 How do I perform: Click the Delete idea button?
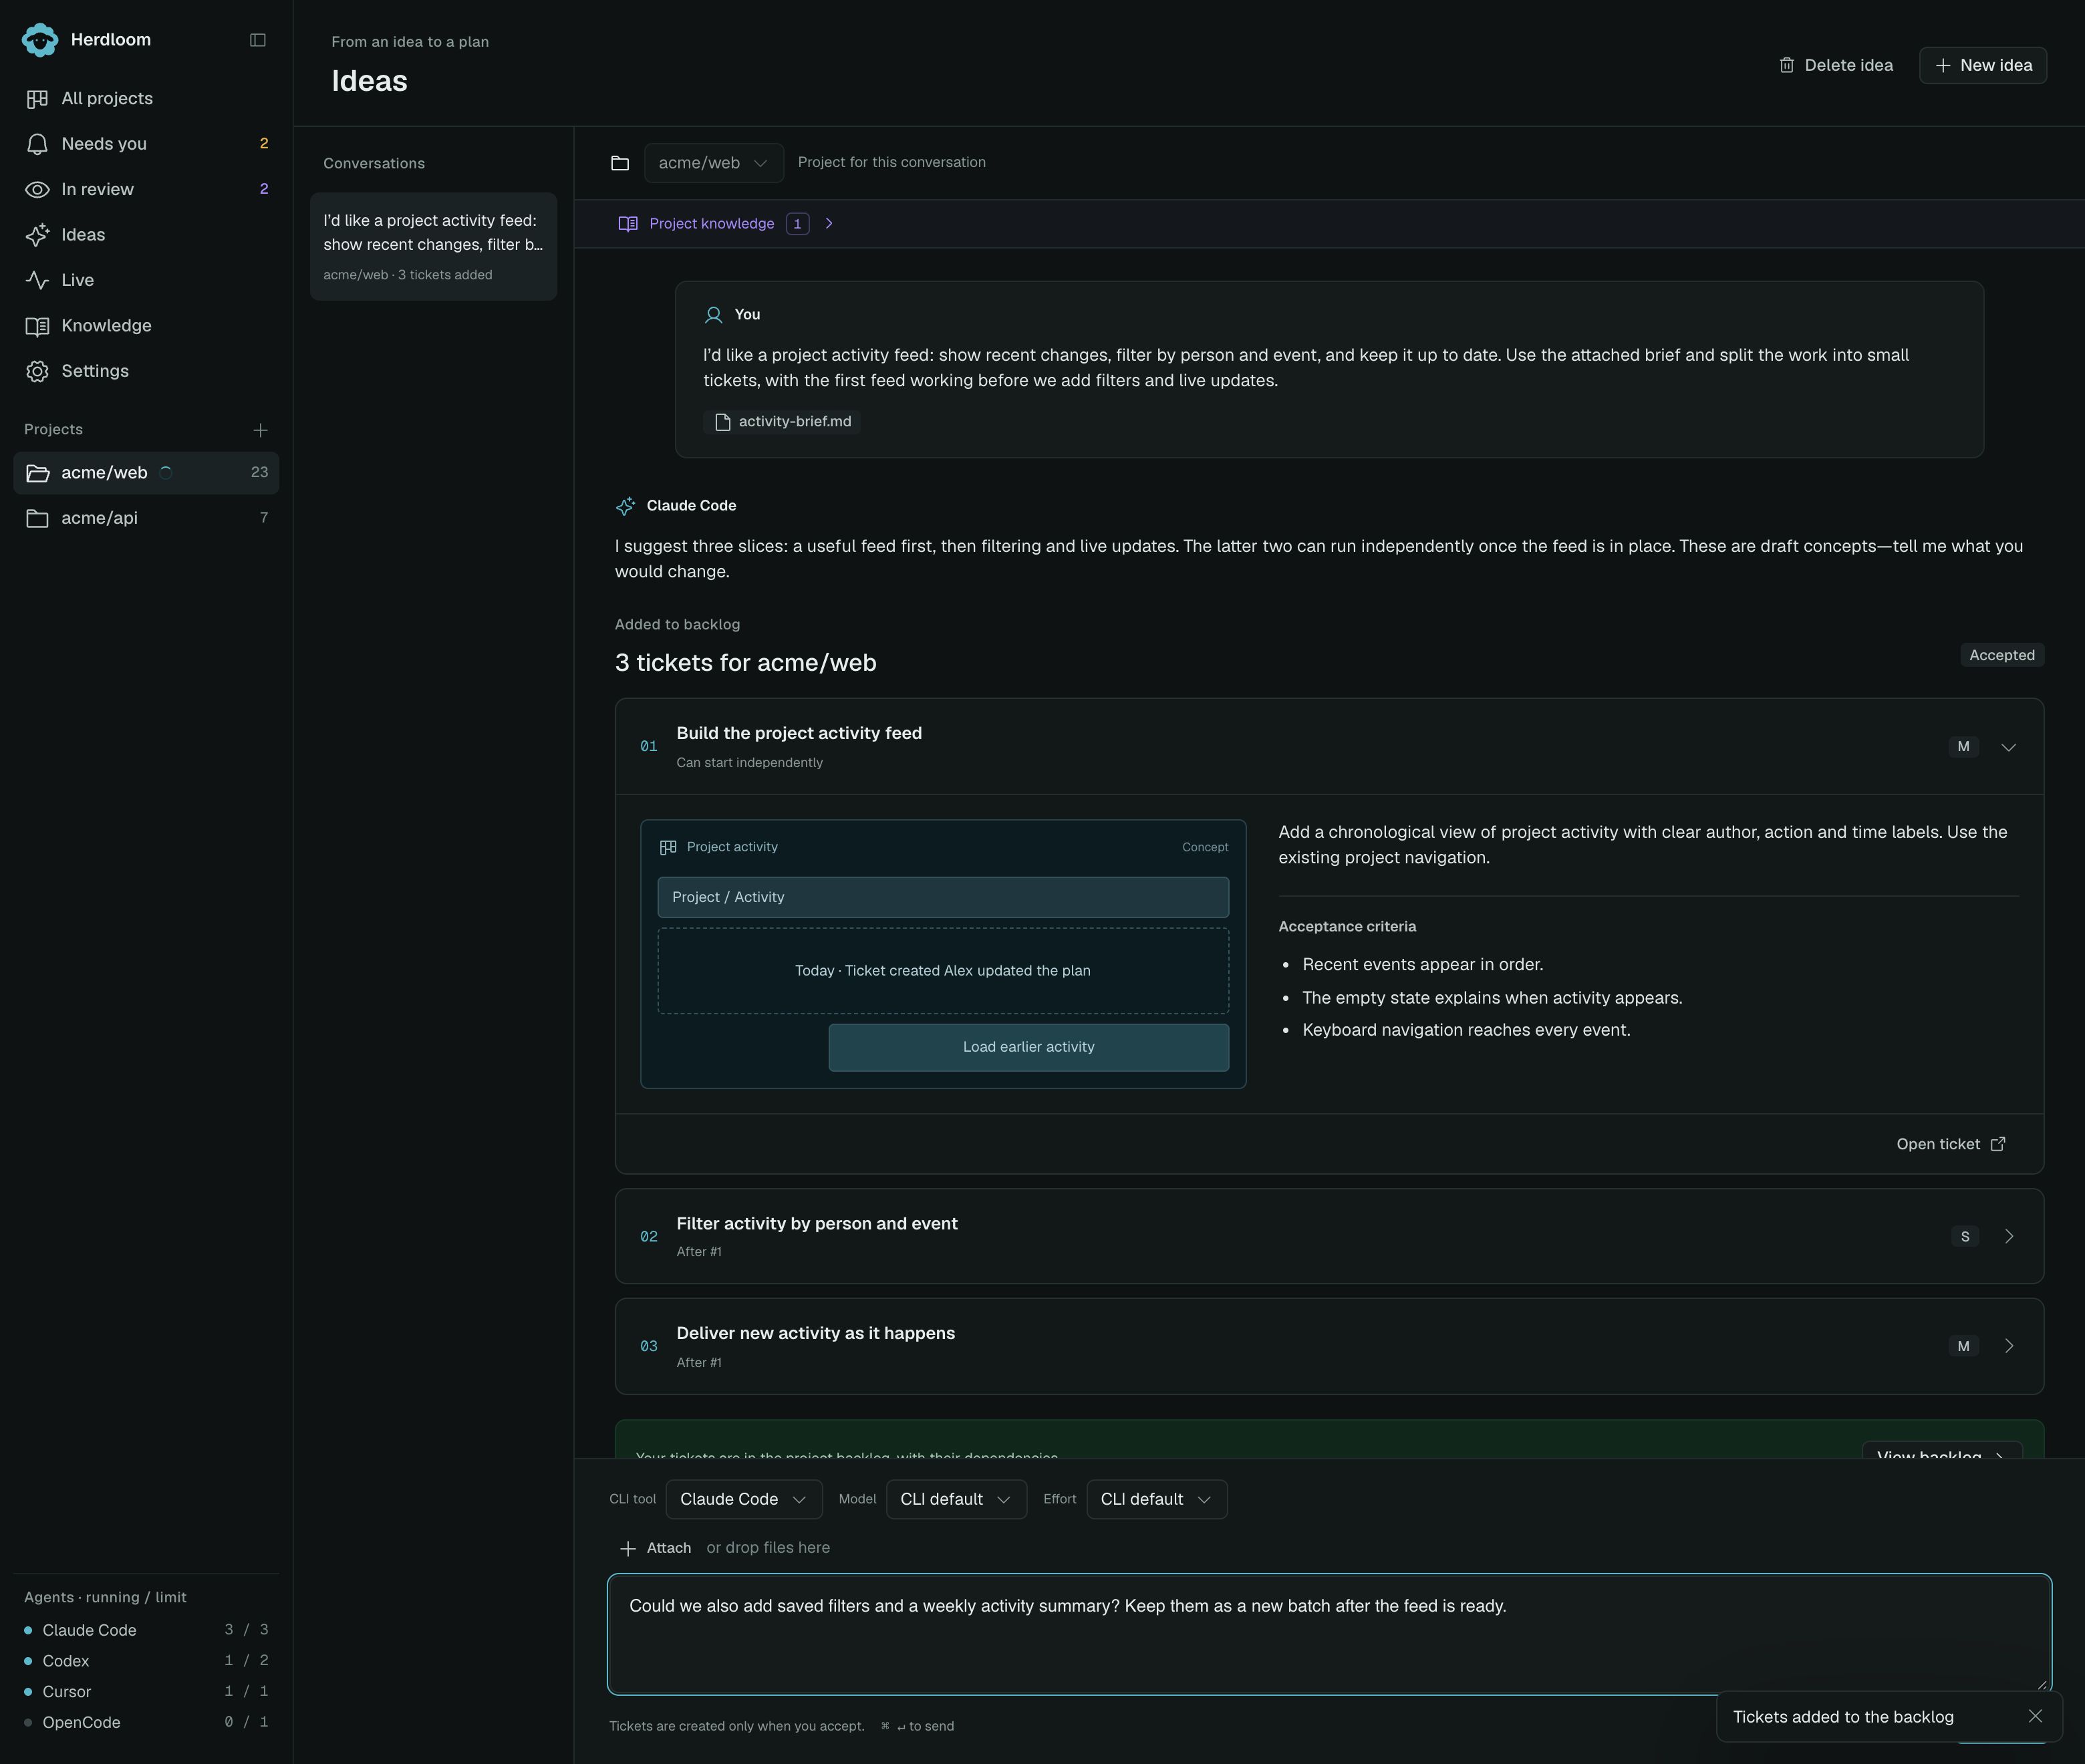click(x=1836, y=65)
